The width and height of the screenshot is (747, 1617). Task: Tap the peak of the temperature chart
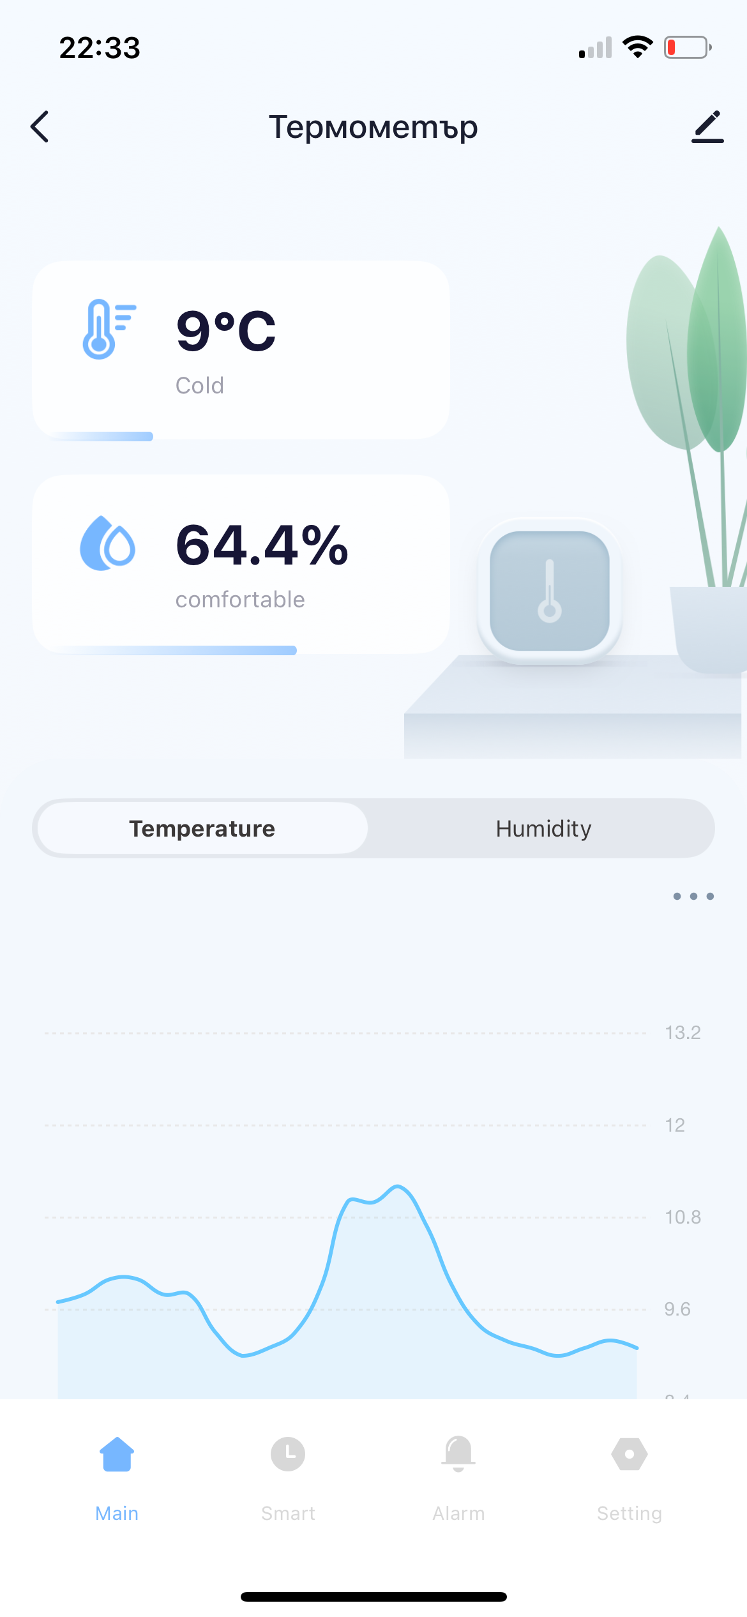(398, 1187)
